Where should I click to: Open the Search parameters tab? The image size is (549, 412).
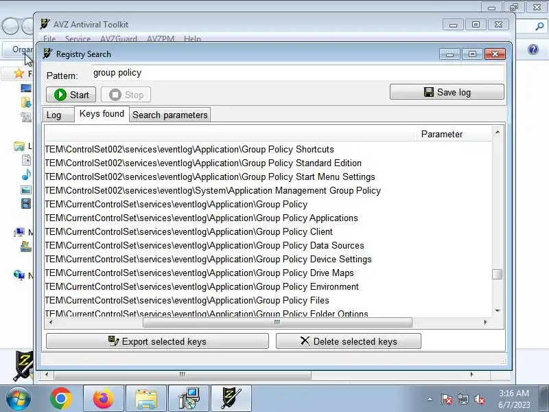tap(170, 115)
